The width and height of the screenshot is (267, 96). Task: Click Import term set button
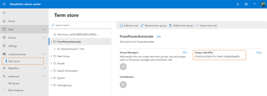coord(206,26)
